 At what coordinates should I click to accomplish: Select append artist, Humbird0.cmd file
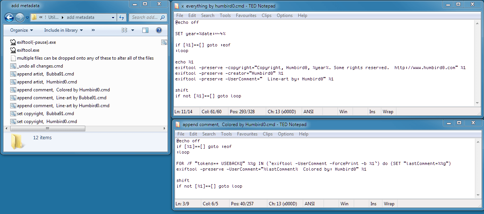point(47,82)
